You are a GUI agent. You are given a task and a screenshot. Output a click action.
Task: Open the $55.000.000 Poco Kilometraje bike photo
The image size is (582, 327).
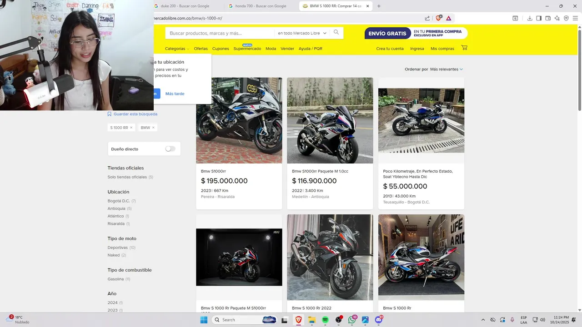pos(421,120)
